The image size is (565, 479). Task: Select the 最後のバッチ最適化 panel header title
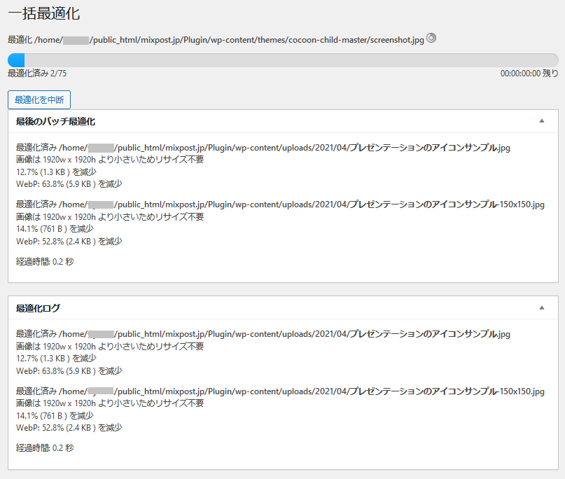point(55,121)
